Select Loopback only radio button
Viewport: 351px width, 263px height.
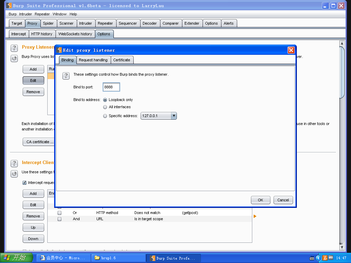coord(105,100)
